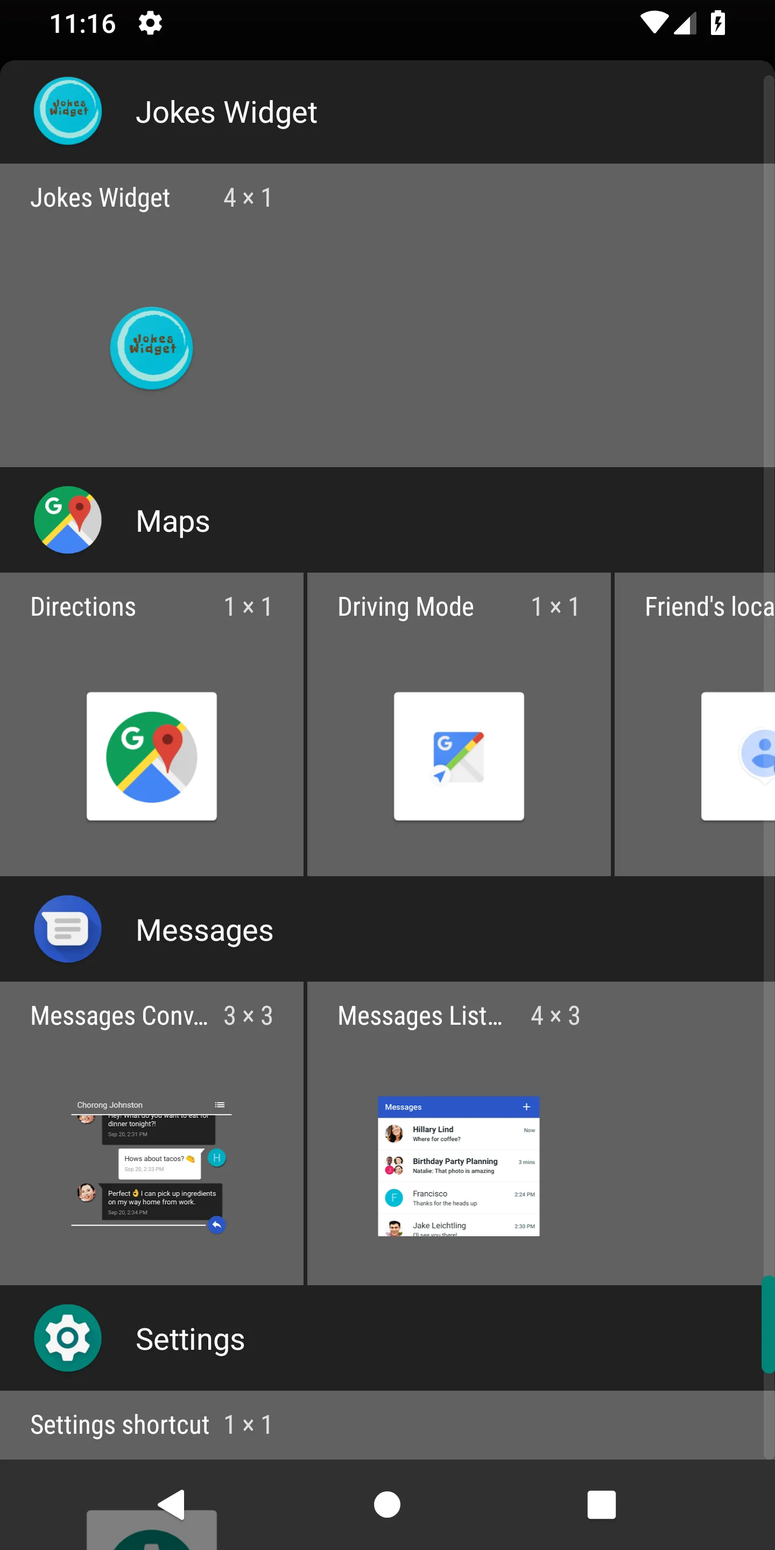Viewport: 775px width, 1550px height.
Task: Click the "Settings" section title
Action: (x=190, y=1340)
